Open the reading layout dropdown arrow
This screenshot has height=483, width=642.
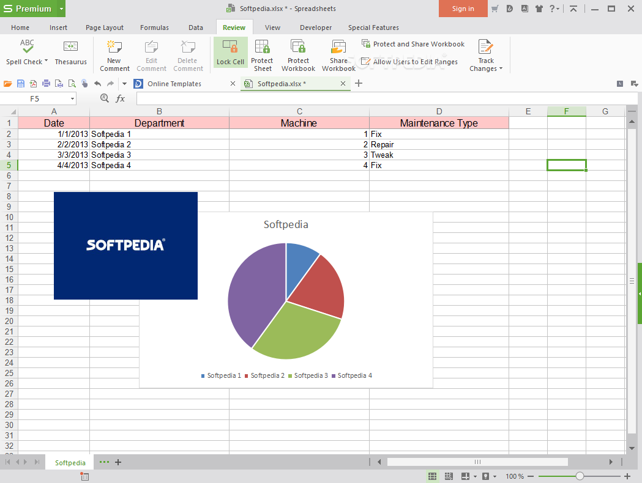[x=475, y=476]
